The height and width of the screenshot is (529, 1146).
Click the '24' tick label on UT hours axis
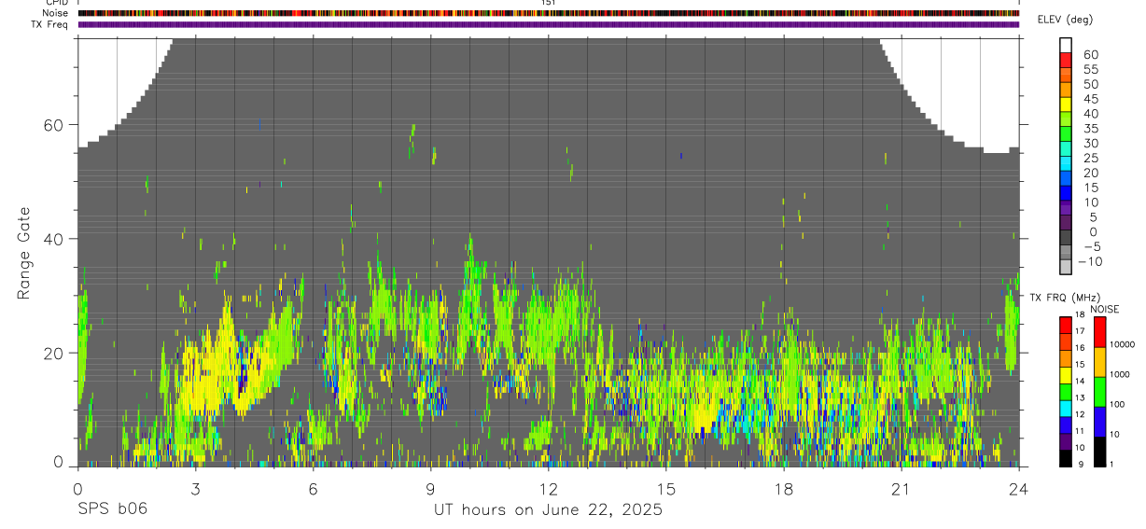pos(1019,488)
